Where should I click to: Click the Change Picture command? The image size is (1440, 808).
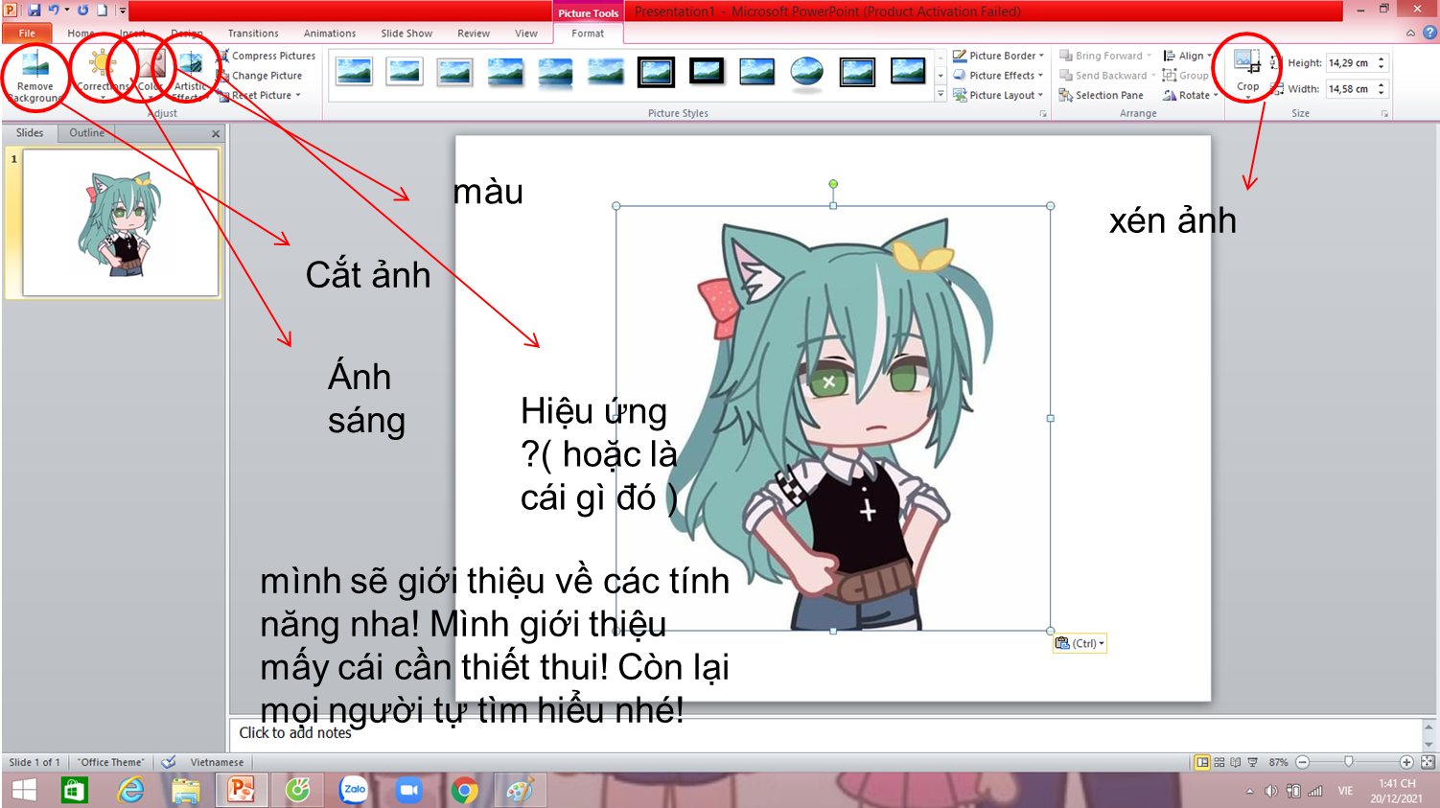260,76
